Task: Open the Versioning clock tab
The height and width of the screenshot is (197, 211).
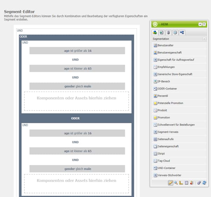Action: [175, 32]
